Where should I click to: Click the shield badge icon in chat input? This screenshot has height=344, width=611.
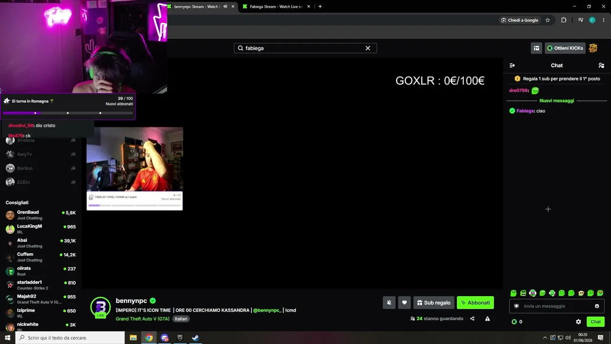click(x=516, y=306)
